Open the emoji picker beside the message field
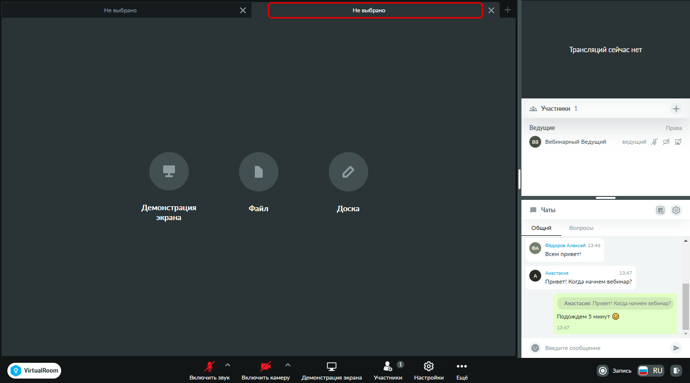 pyautogui.click(x=535, y=348)
